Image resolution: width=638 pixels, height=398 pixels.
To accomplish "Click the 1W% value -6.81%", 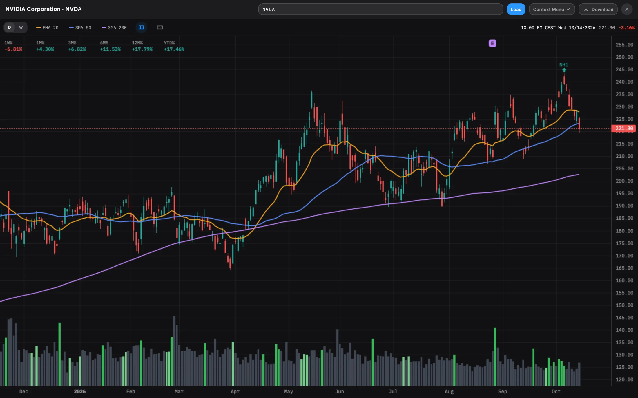I will [x=13, y=49].
